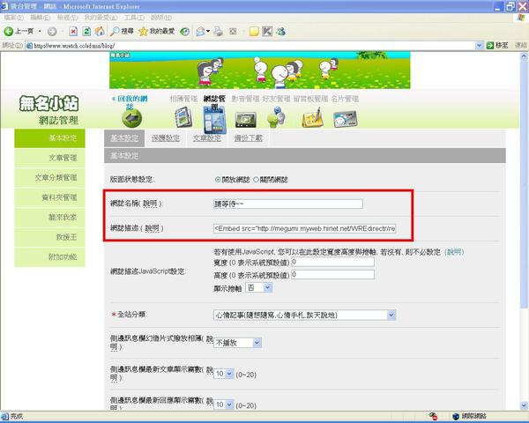Select the 關閉網誌 radio button

(256, 180)
